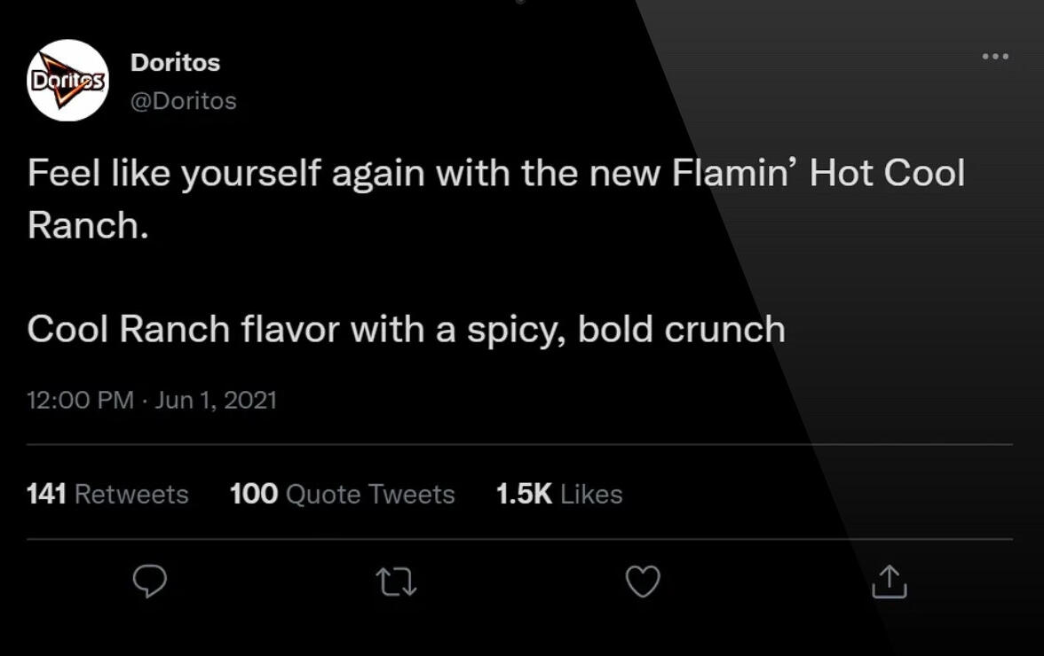This screenshot has height=656, width=1044.
Task: Click the Doritos logo profile picture
Action: click(67, 80)
